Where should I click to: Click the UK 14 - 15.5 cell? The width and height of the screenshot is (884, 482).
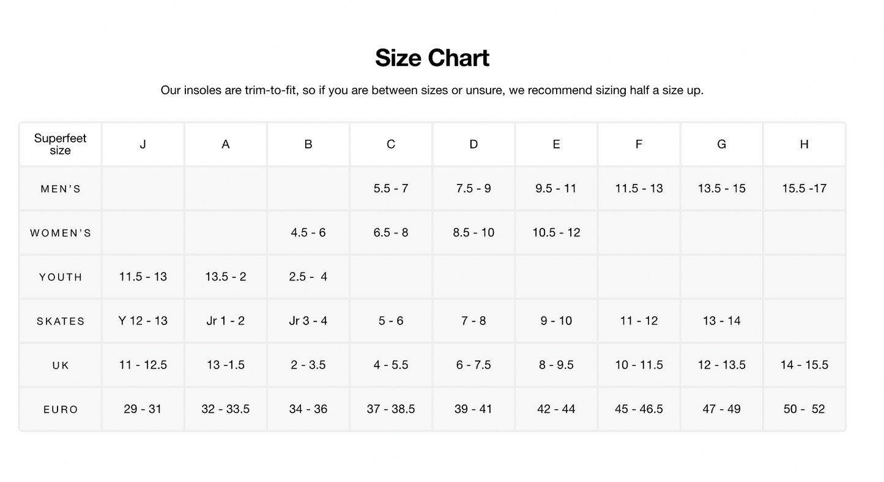click(x=804, y=365)
